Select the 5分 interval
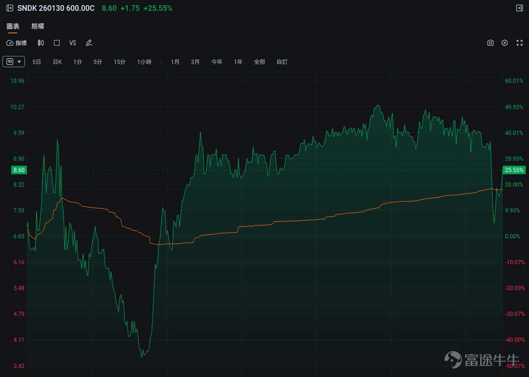Screen dimensions: 529x377 [x=98, y=62]
